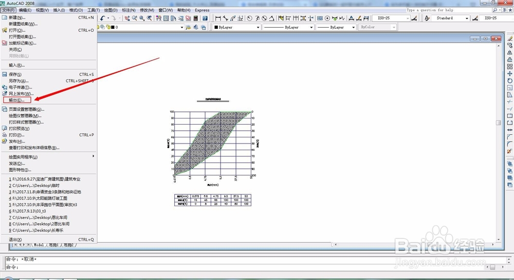
Task: Select the Offset tool in Modify toolbar
Action: pos(510,59)
